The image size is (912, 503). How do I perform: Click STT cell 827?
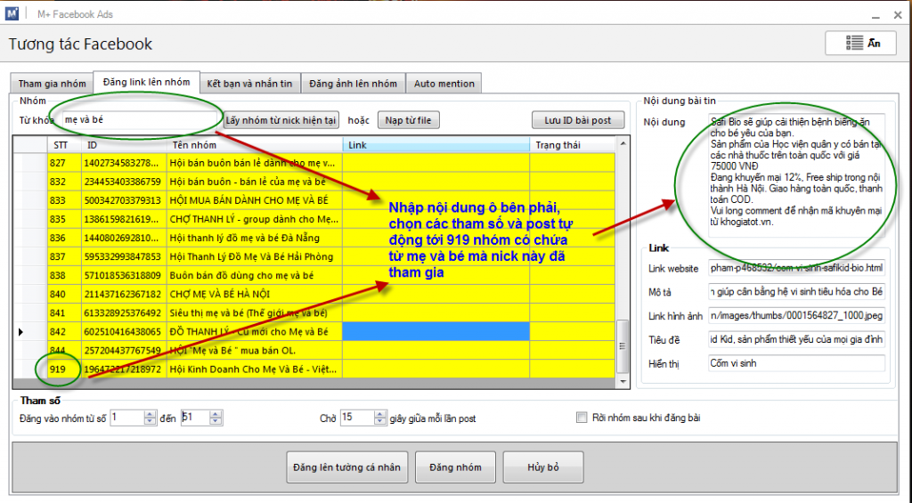click(65, 163)
